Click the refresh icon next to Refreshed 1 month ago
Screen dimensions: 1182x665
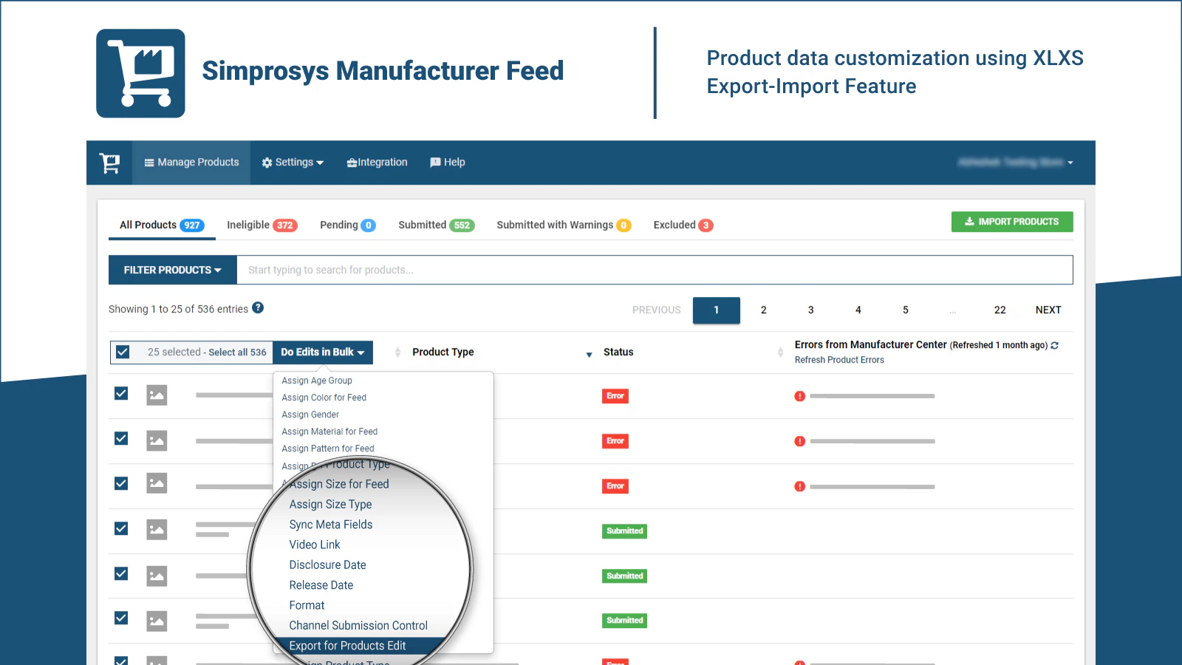click(x=1054, y=345)
